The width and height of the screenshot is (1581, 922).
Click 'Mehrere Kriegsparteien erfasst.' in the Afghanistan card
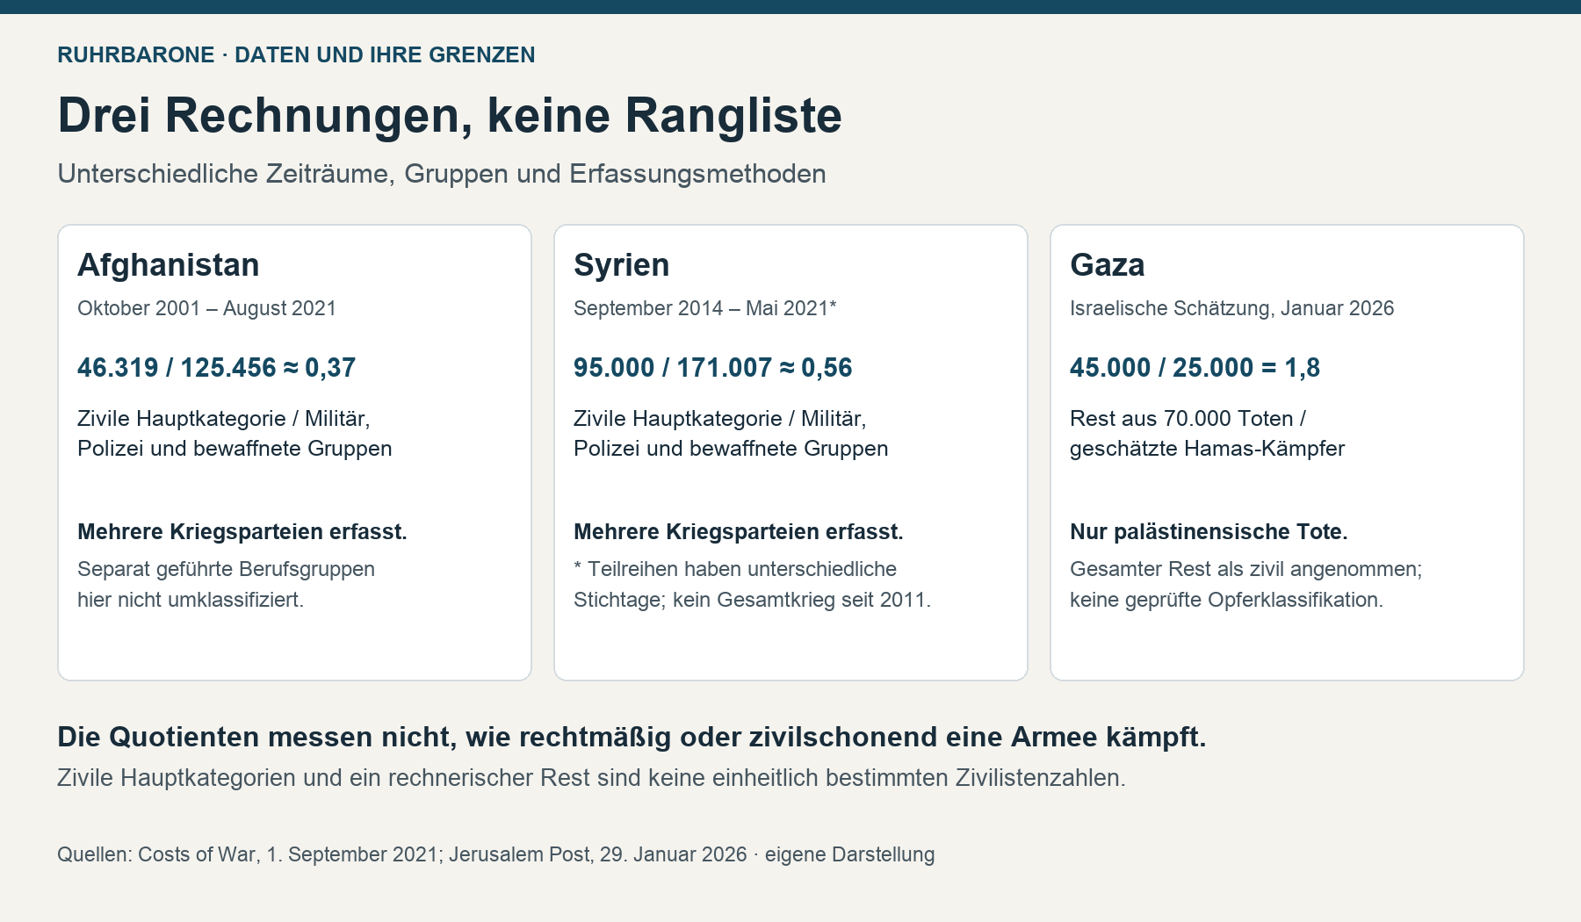(242, 531)
